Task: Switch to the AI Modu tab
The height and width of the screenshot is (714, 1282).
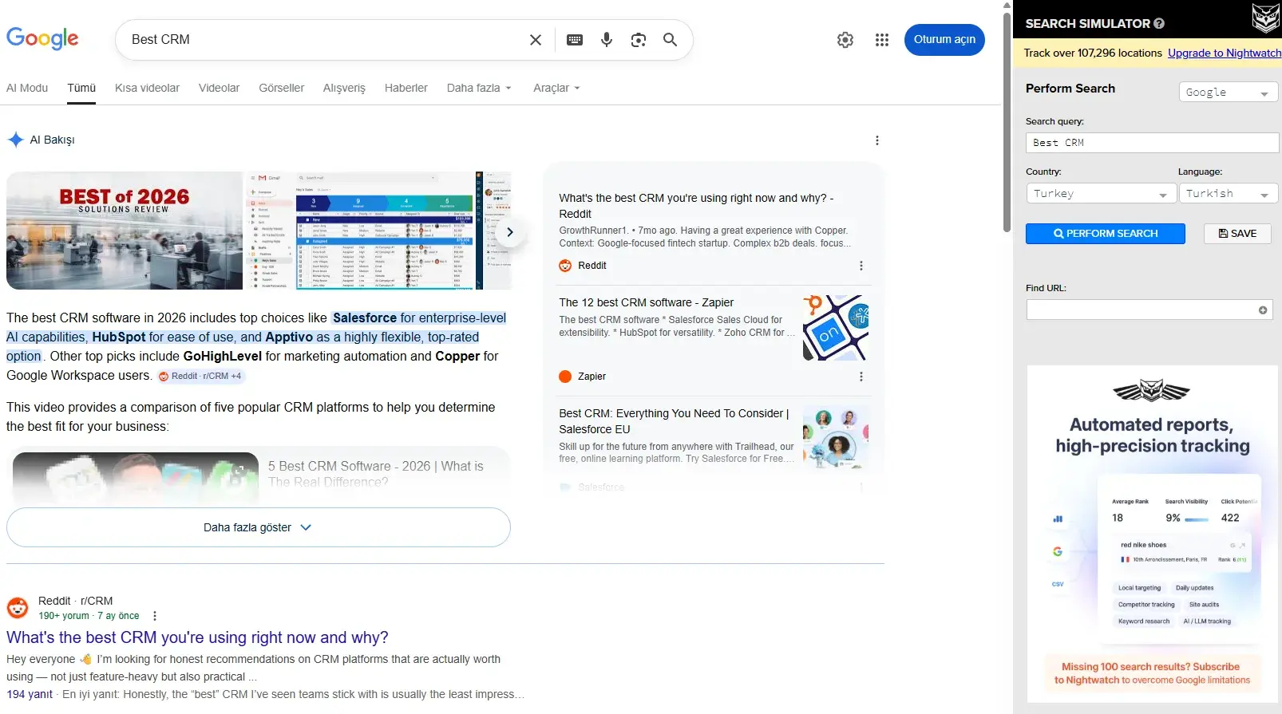Action: [27, 88]
